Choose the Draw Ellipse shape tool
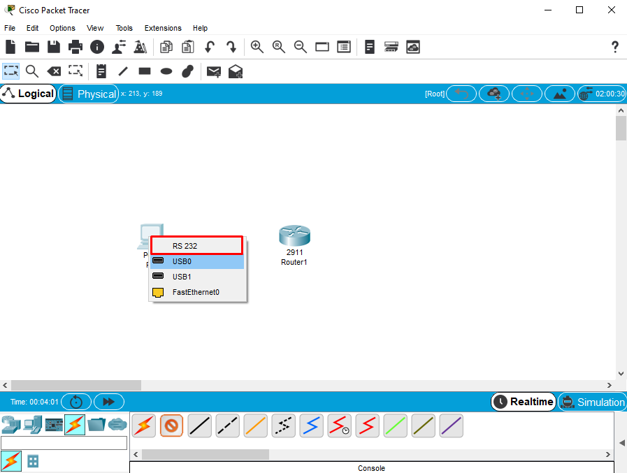627x473 pixels. (166, 71)
